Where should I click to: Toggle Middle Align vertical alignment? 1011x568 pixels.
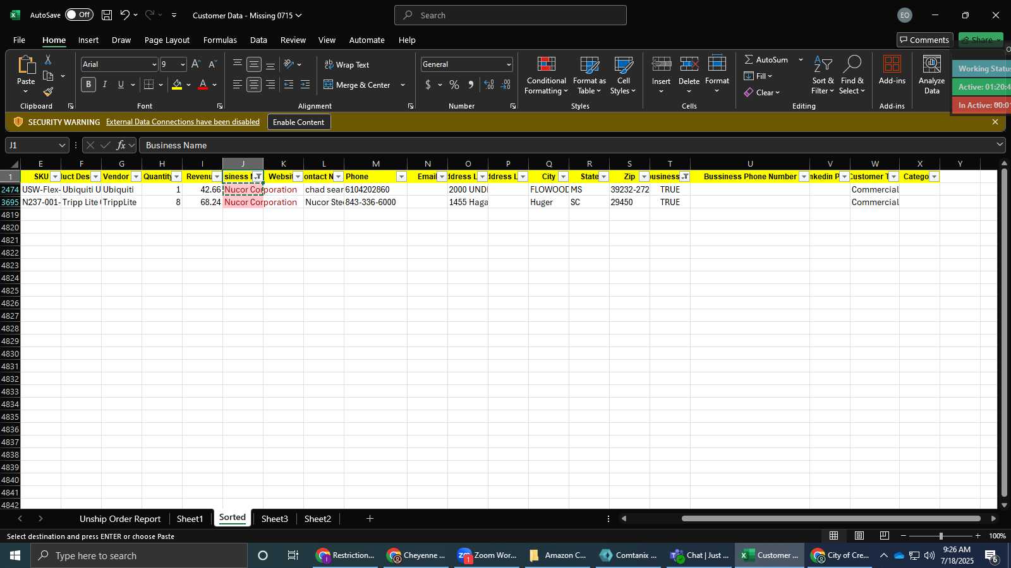(x=254, y=64)
